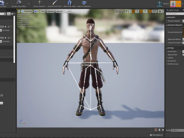Switch to Mesh editor mode
This screenshot has height=138, width=184.
[176, 4]
